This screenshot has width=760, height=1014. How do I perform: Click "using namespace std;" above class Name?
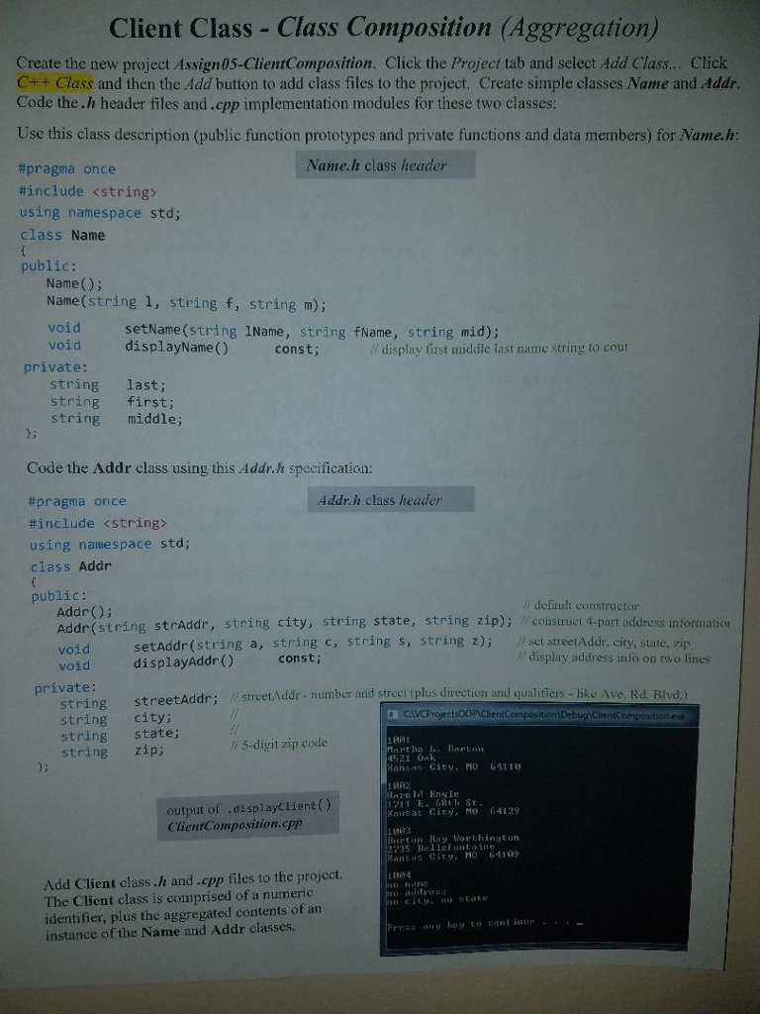point(100,213)
